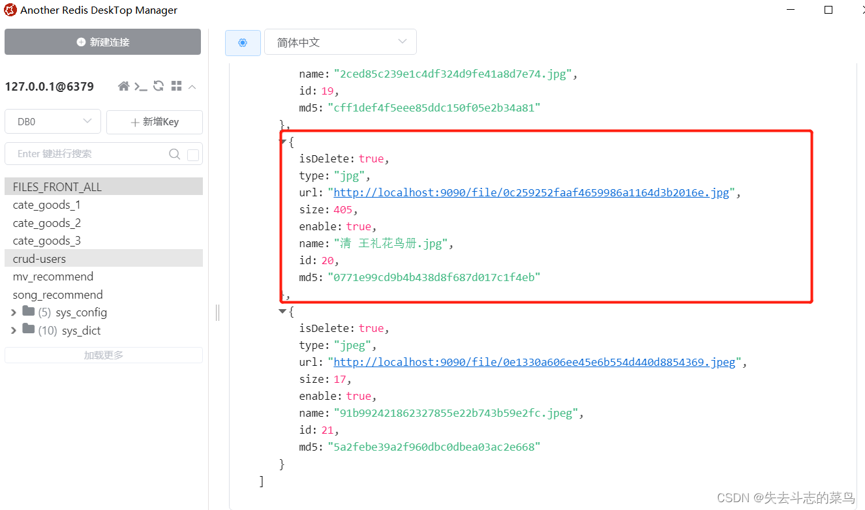Click the search magnifier icon

pyautogui.click(x=174, y=154)
